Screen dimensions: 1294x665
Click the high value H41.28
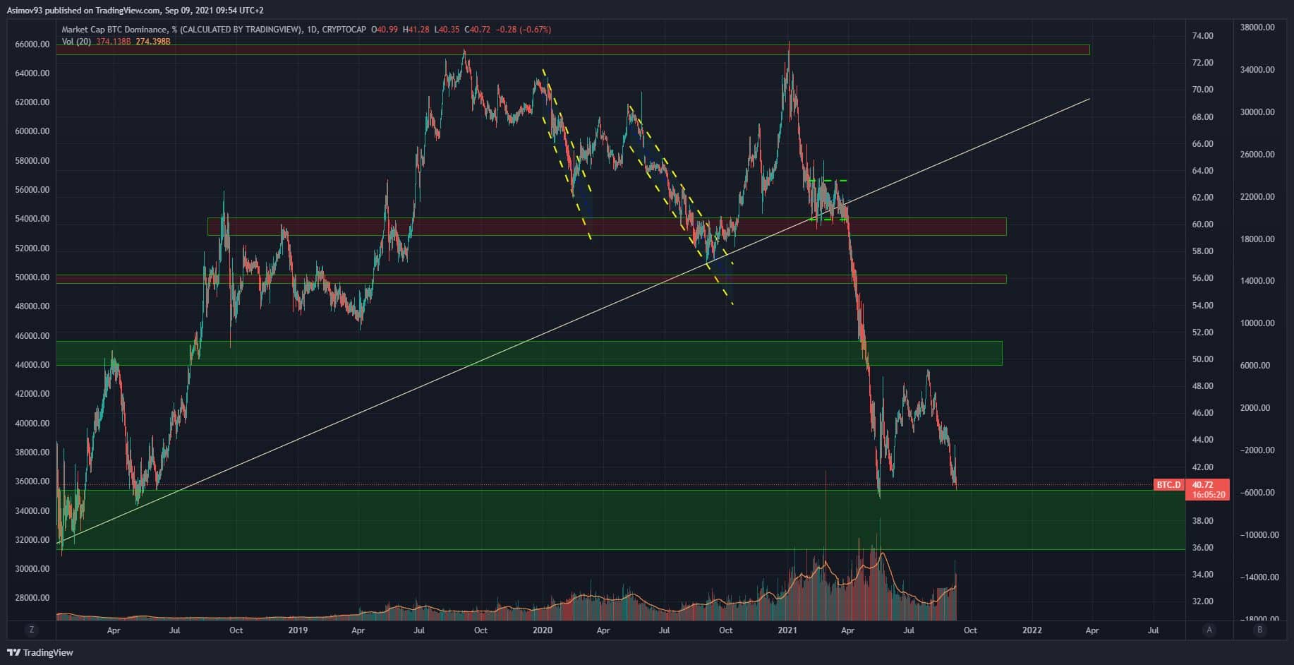[417, 30]
